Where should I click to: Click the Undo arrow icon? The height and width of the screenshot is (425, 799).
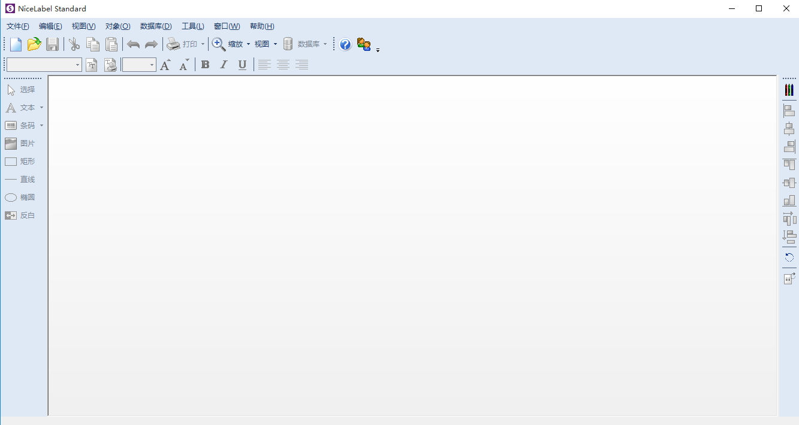point(133,44)
